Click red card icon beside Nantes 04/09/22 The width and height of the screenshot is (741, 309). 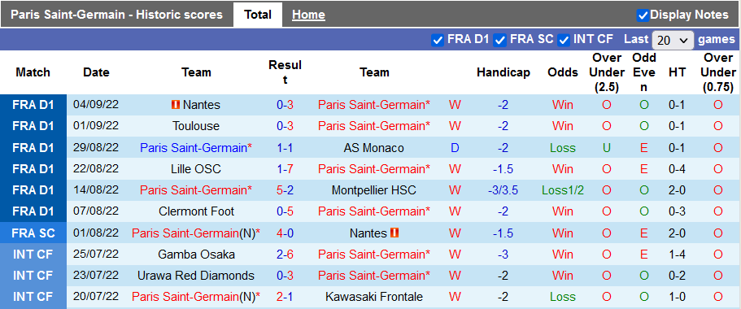click(176, 104)
